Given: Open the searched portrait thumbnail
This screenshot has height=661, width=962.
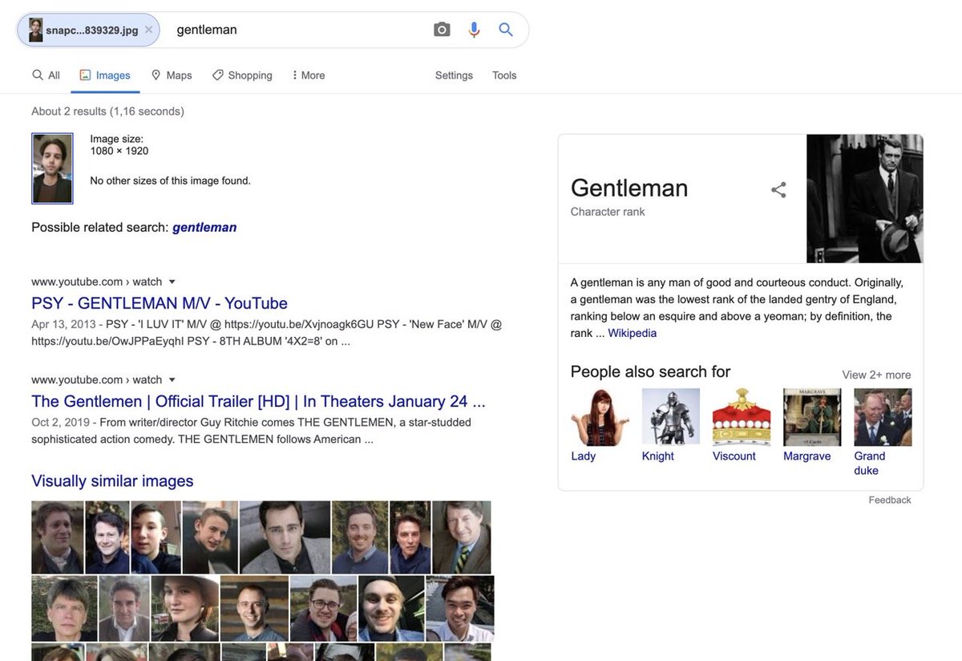Looking at the screenshot, I should point(52,168).
